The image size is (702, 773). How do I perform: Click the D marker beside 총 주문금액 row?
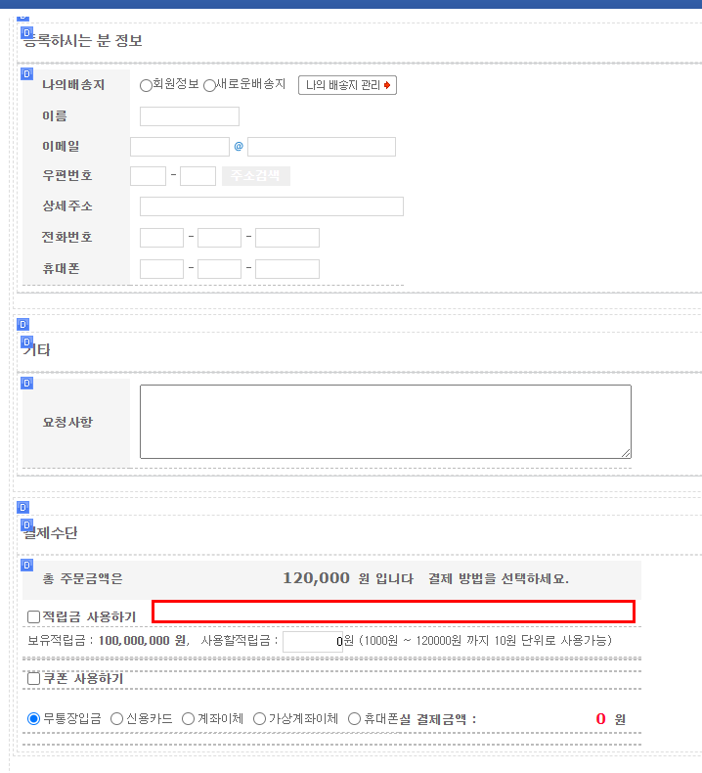coord(26,566)
